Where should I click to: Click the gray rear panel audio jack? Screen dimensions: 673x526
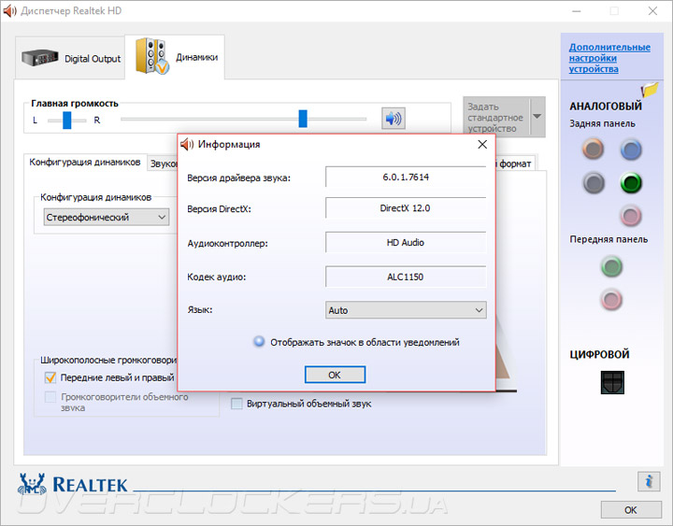[594, 183]
